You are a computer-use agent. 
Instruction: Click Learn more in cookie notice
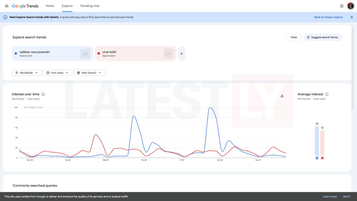pos(330,197)
